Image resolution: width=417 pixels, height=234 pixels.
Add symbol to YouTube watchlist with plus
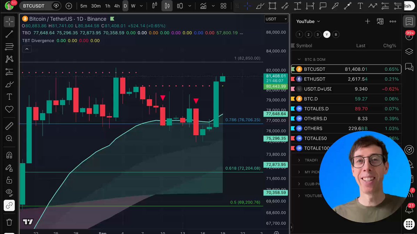point(368,21)
